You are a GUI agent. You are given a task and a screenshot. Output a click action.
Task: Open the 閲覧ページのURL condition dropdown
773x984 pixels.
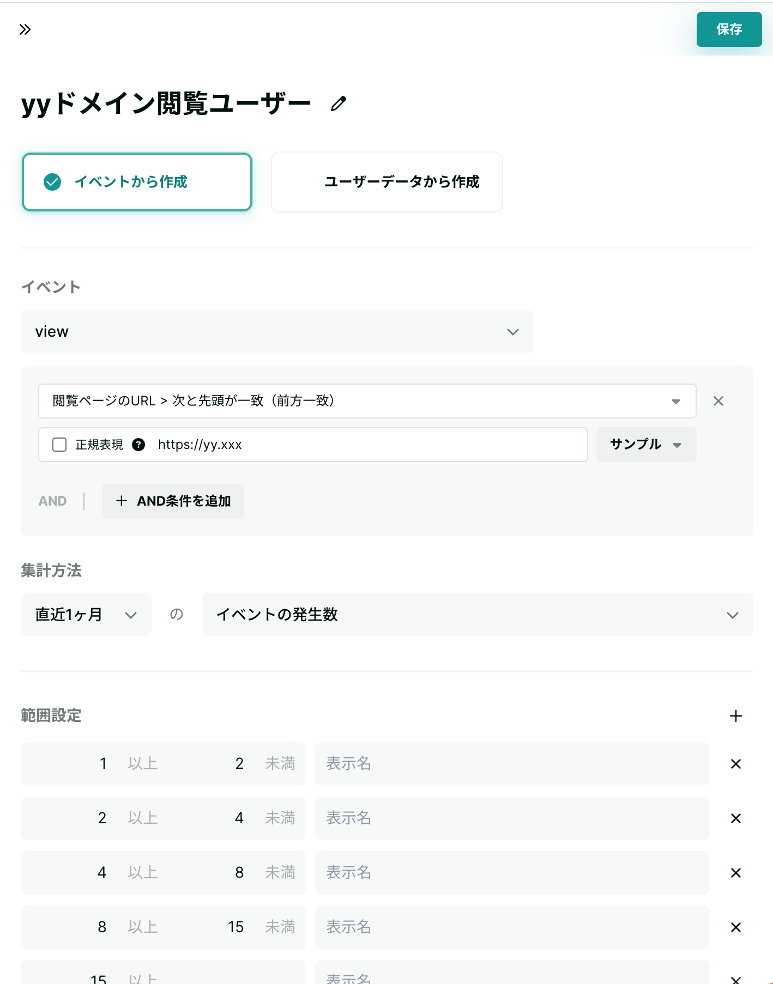click(x=367, y=401)
